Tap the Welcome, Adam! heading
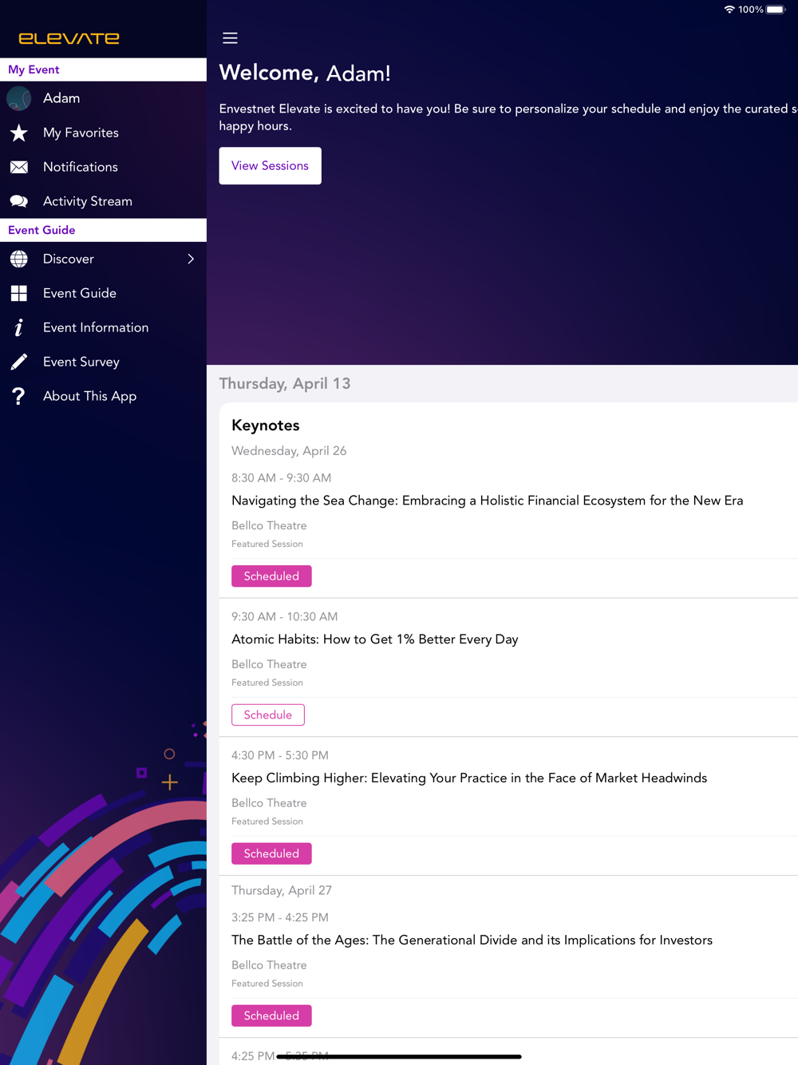The width and height of the screenshot is (798, 1065). [305, 73]
